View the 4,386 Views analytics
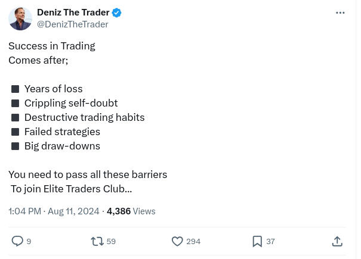This screenshot has height=259, width=361. click(131, 211)
